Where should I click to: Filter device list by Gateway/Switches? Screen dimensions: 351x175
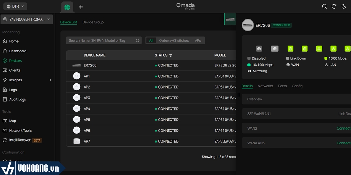point(174,41)
